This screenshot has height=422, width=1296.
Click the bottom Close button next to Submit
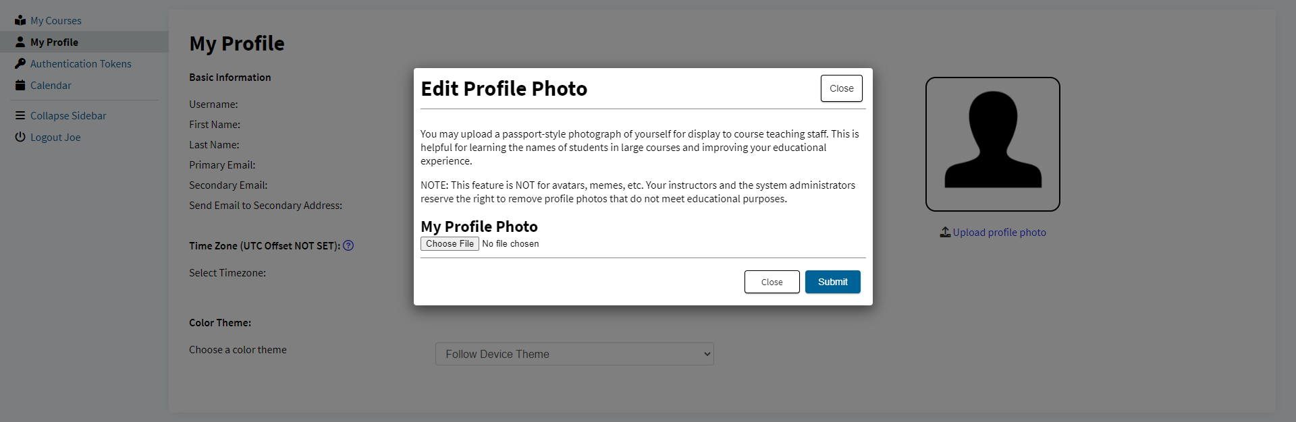click(772, 282)
